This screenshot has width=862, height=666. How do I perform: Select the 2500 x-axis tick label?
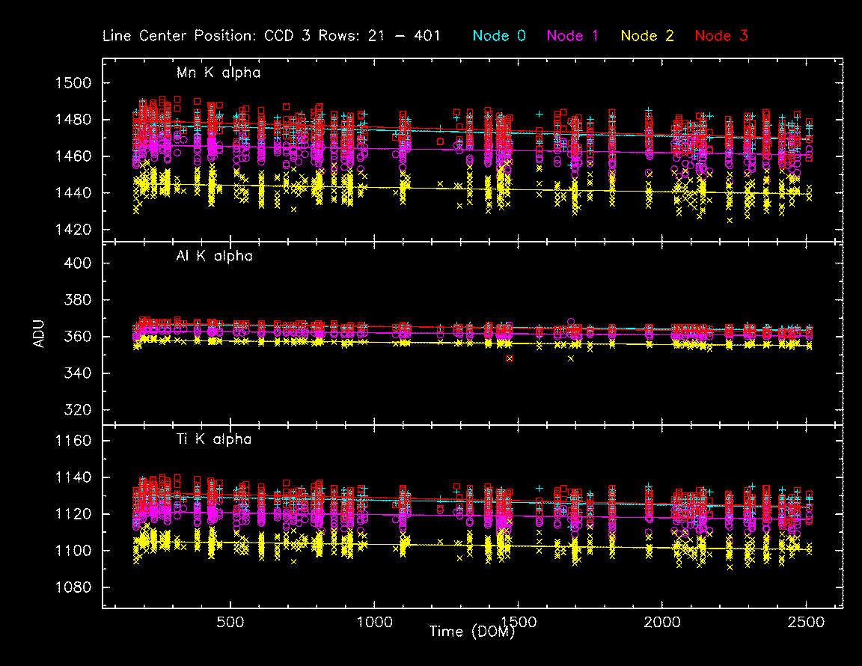(806, 623)
